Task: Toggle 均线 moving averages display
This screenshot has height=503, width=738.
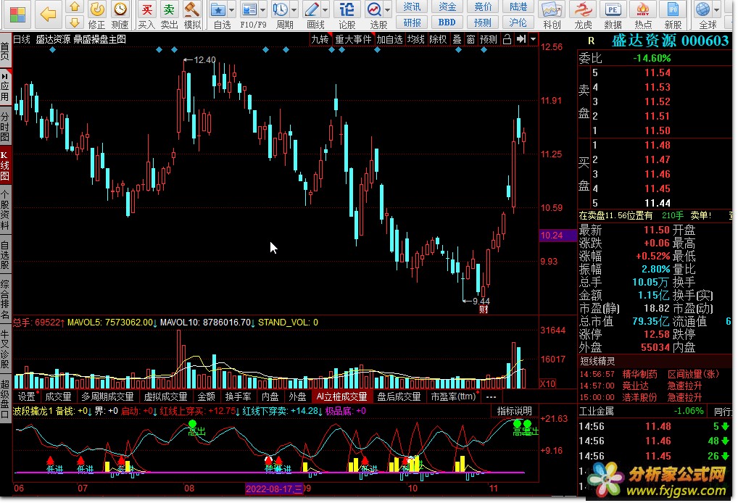Action: 415,39
